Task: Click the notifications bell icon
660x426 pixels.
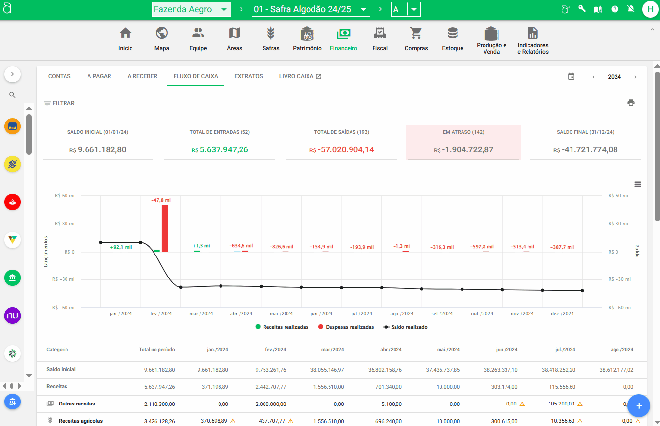Action: pyautogui.click(x=631, y=9)
